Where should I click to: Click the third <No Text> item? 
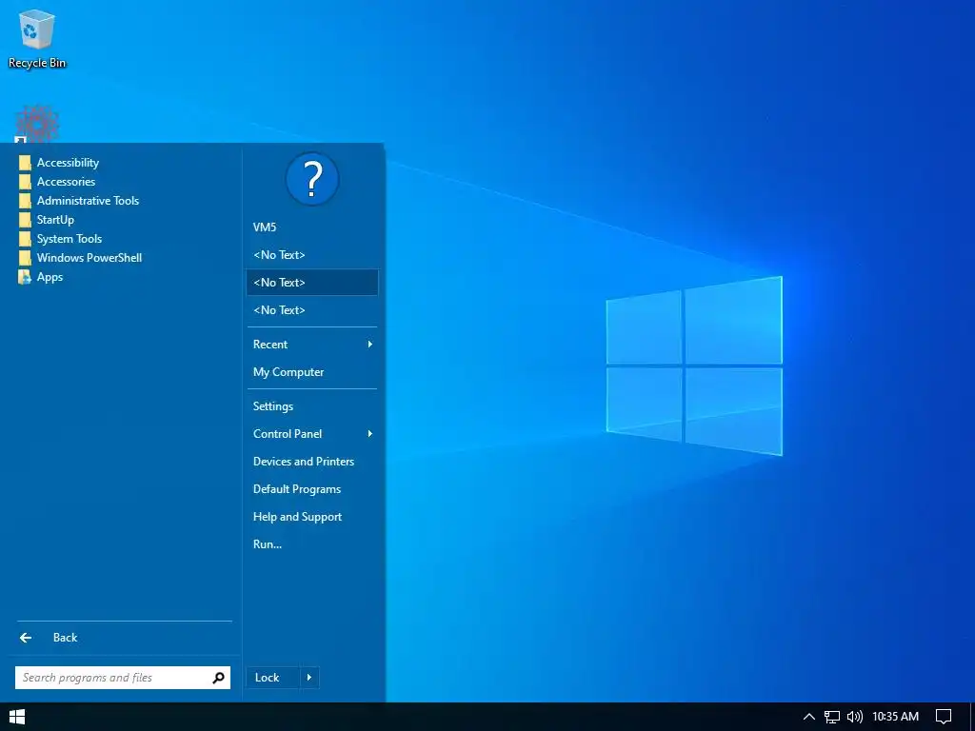click(x=312, y=310)
